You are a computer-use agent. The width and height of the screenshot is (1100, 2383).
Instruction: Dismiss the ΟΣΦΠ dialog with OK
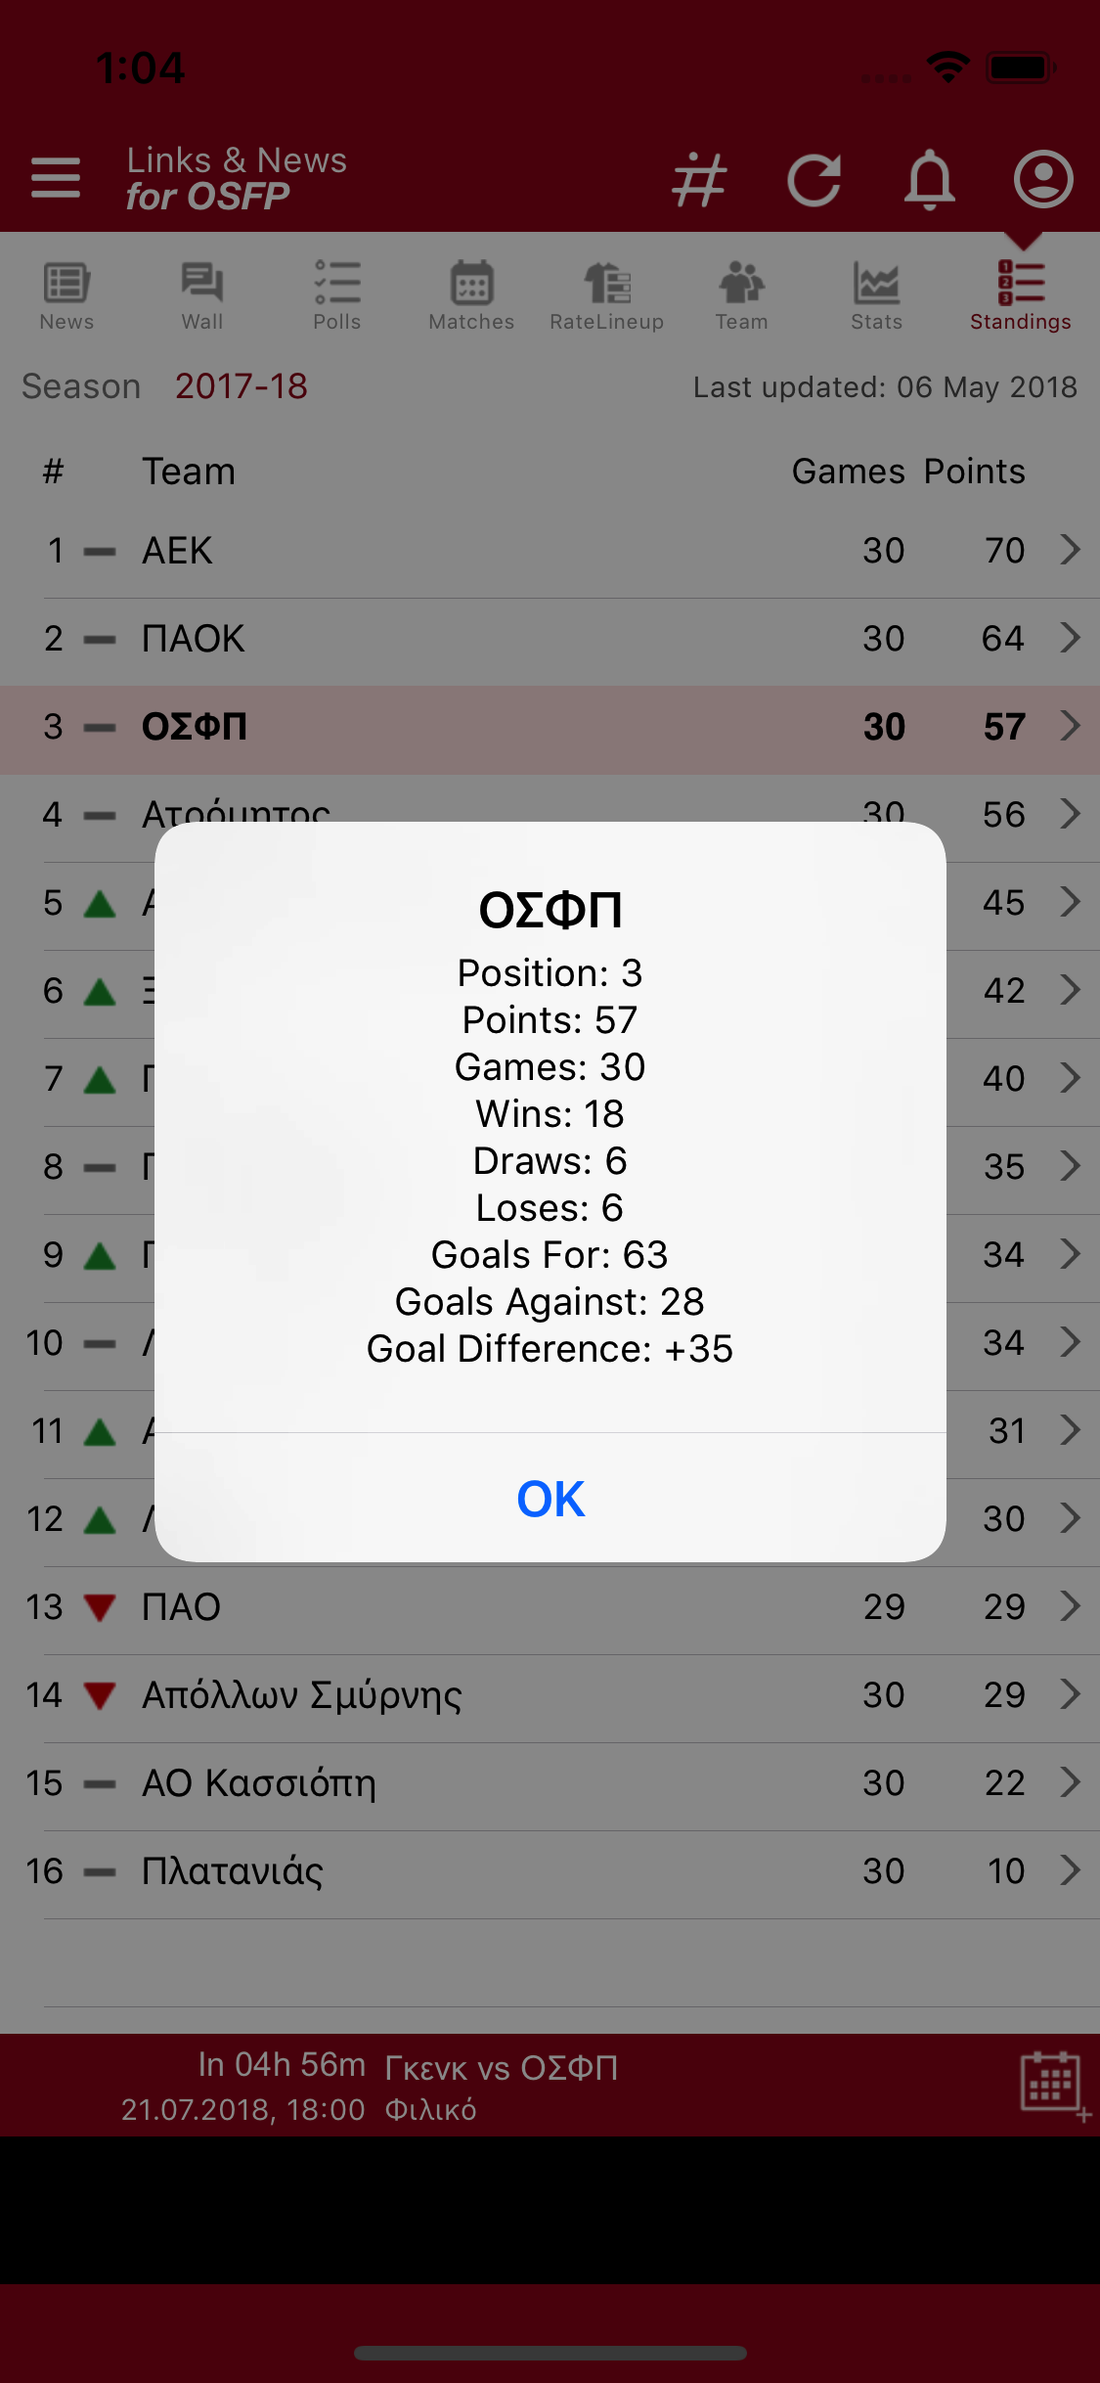550,1499
